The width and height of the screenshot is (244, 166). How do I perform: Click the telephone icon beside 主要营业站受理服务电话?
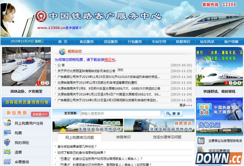point(201,141)
